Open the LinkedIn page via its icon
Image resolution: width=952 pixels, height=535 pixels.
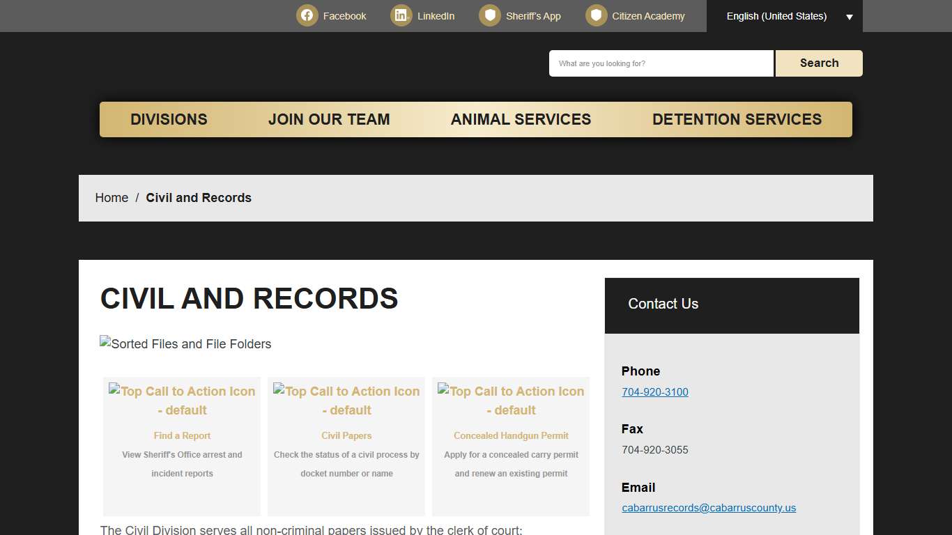[x=401, y=15]
